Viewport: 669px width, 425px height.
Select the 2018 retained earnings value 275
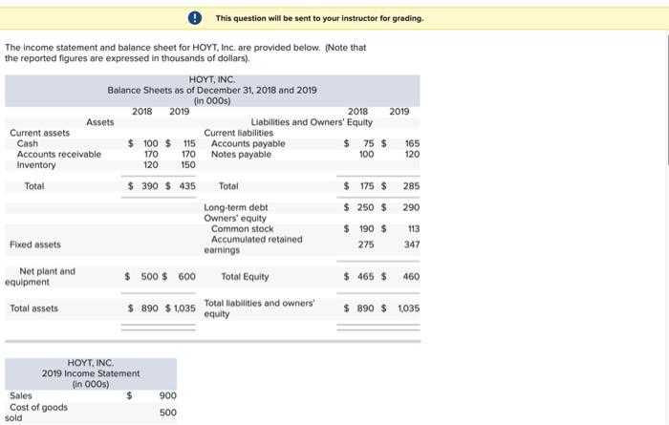coord(366,244)
